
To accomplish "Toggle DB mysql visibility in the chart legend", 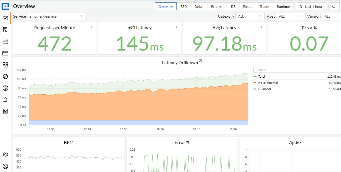I will pyautogui.click(x=264, y=89).
